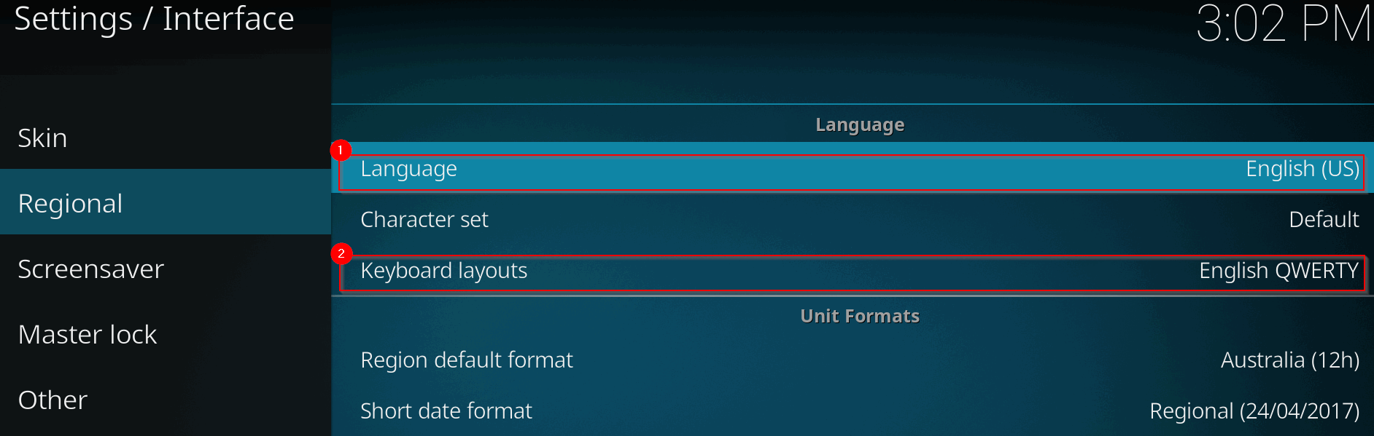Viewport: 1374px width, 436px height.
Task: Open the Character set option
Action: pyautogui.click(x=424, y=219)
